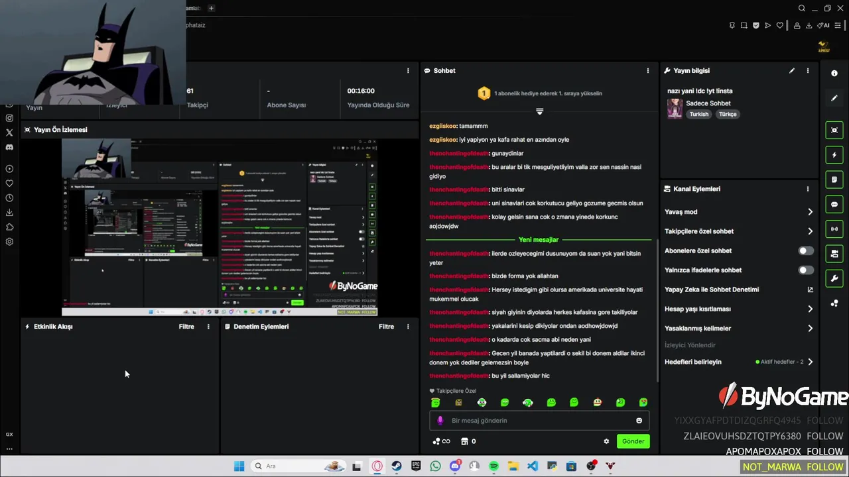The image size is (849, 477).
Task: Open the Easy Setup menu icon
Action: point(838,25)
